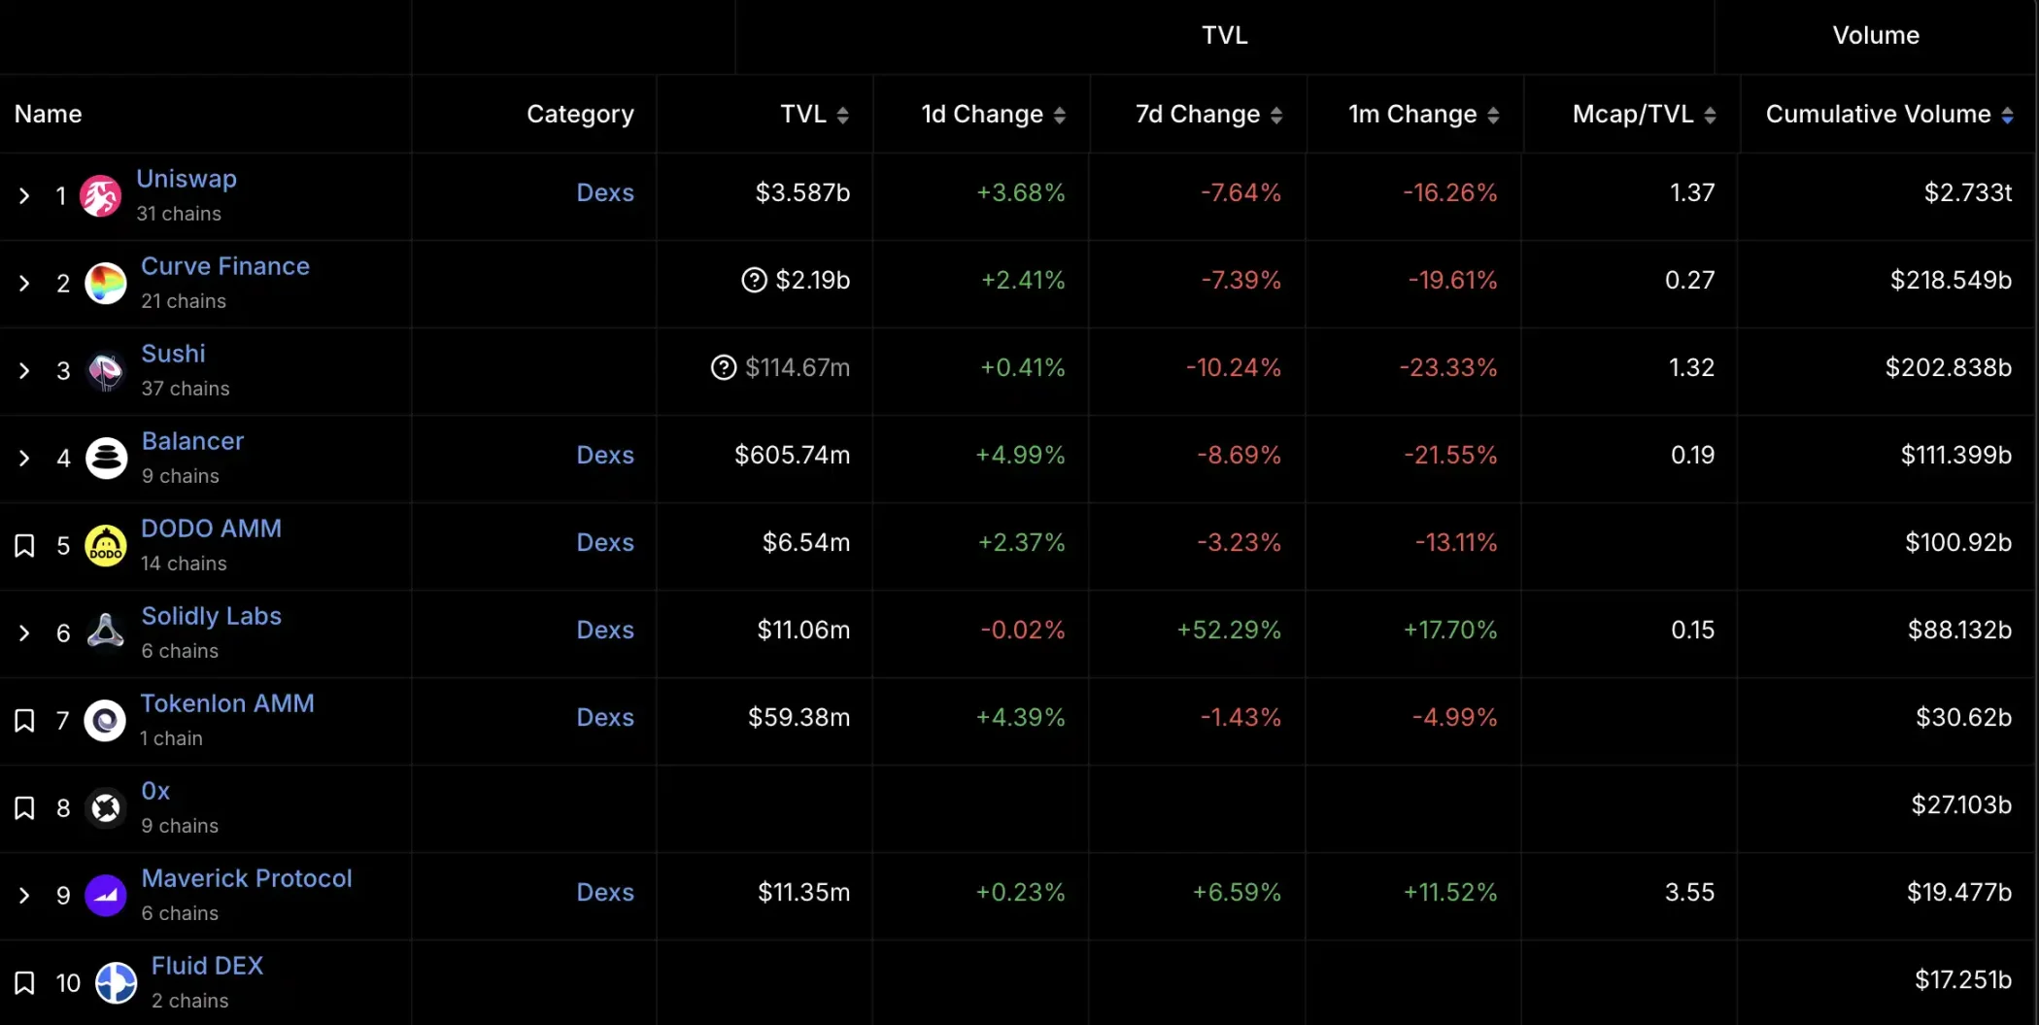Sort by Mcap/TVL column arrows
This screenshot has height=1025, width=2039.
click(x=1710, y=115)
